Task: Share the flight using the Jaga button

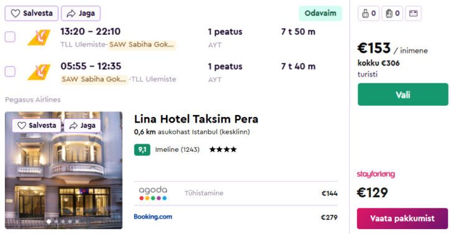Action: (81, 13)
